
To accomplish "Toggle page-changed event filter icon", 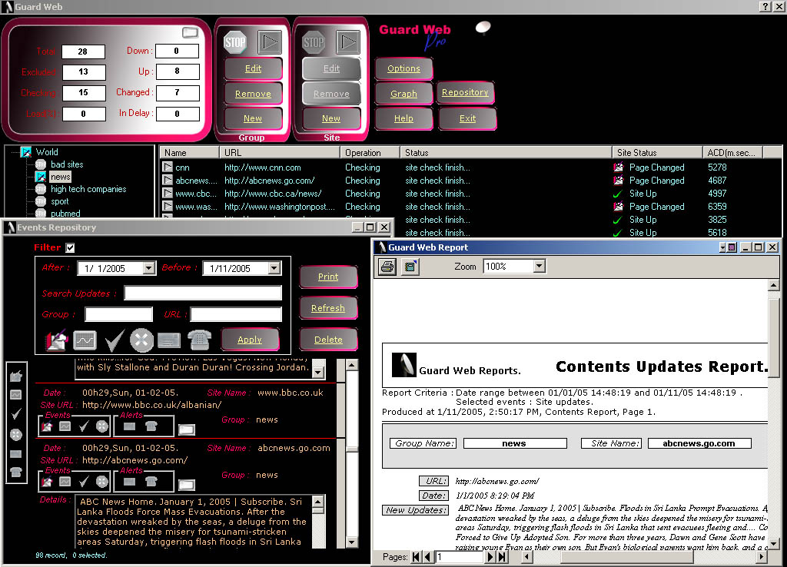I will (x=56, y=340).
